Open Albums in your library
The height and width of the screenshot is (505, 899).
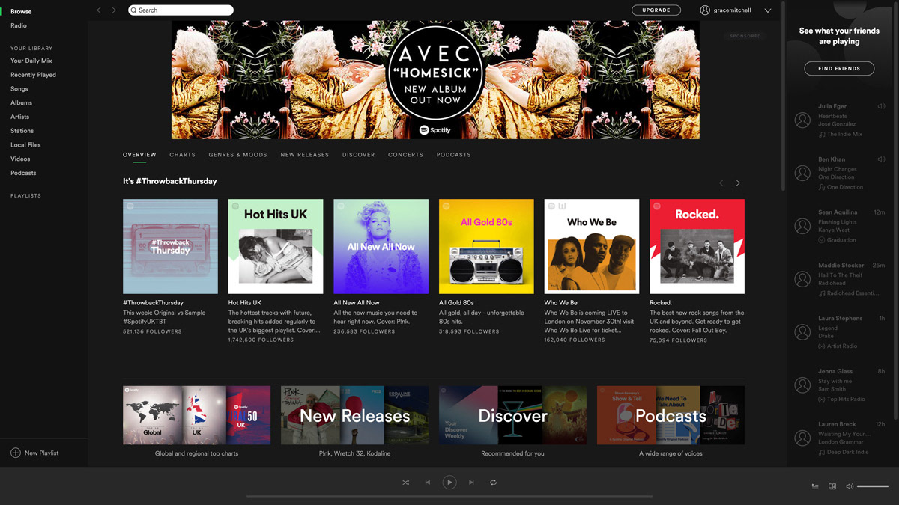pos(21,102)
